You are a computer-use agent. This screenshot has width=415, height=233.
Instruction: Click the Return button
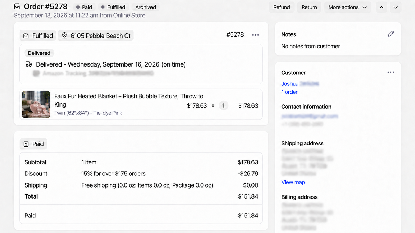[x=309, y=7]
